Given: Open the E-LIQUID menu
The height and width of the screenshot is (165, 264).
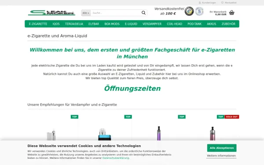Looking at the screenshot, I should (131, 24).
